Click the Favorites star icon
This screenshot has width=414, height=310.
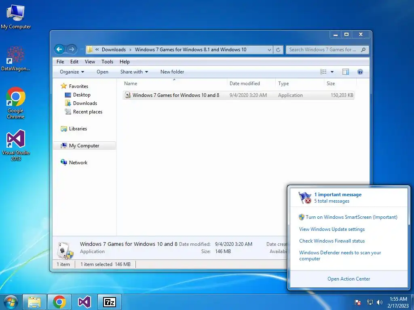63,86
